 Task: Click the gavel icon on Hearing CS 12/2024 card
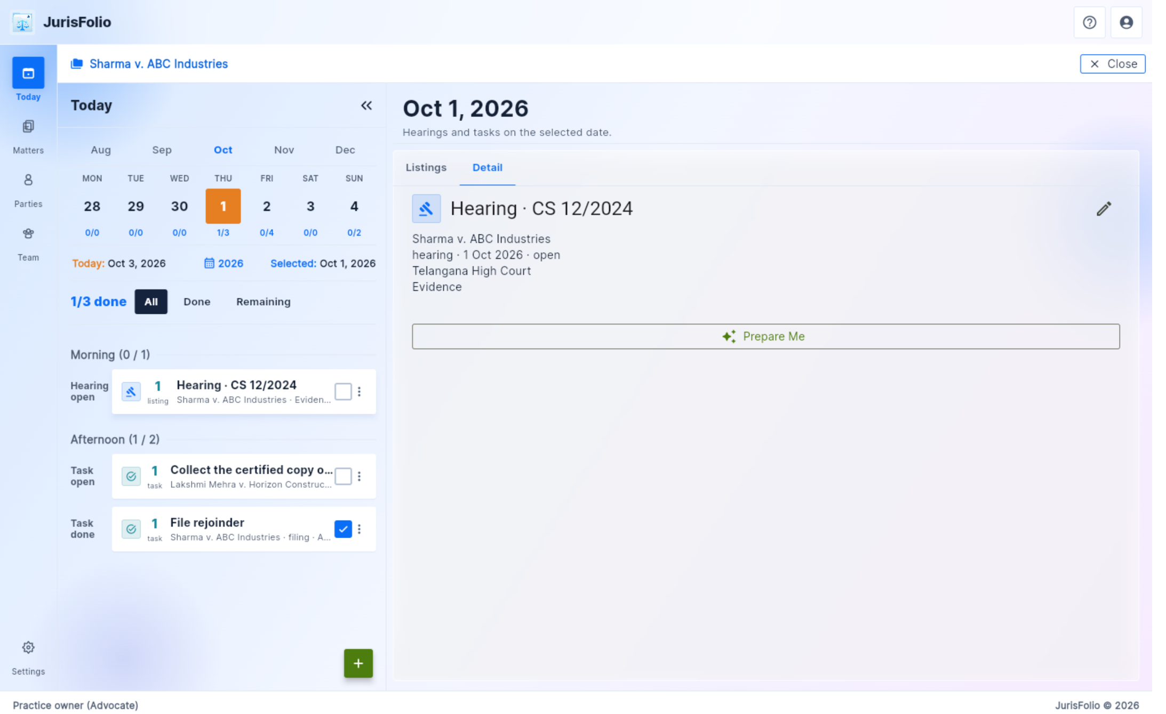[x=131, y=392]
